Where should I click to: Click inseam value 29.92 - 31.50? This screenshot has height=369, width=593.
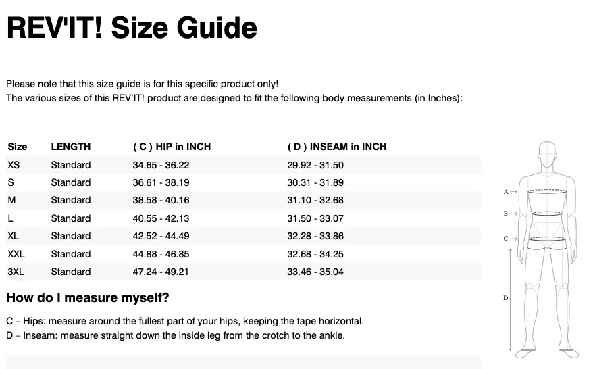[x=315, y=165]
